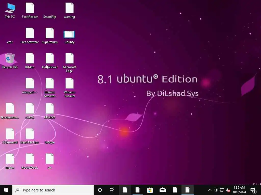
Task: Select the UltraISO desktop shortcut
Action: click(50, 111)
